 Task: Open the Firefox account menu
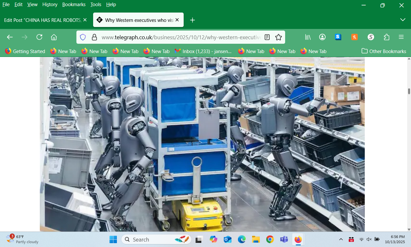pyautogui.click(x=322, y=37)
